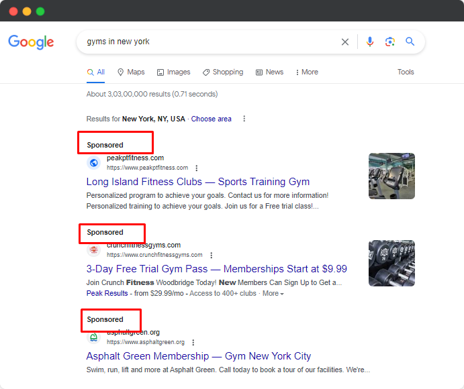
Task: Open three-dot menu next to Choose area
Action: coord(244,119)
